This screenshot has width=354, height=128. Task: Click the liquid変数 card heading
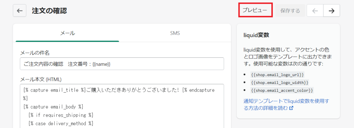click(256, 35)
